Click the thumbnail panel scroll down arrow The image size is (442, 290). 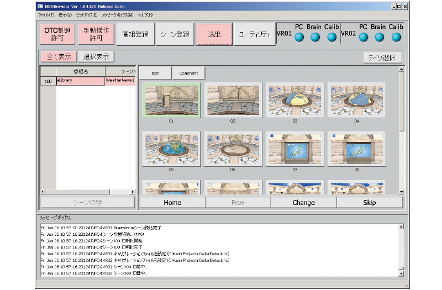pyautogui.click(x=401, y=191)
